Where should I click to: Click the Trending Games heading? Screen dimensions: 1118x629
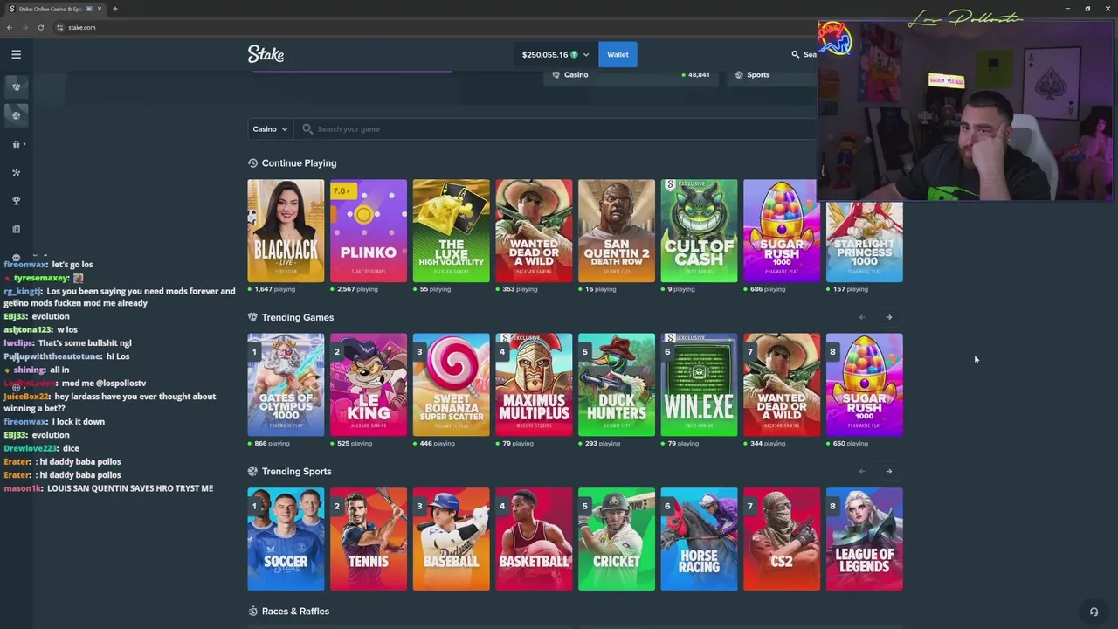click(x=298, y=317)
